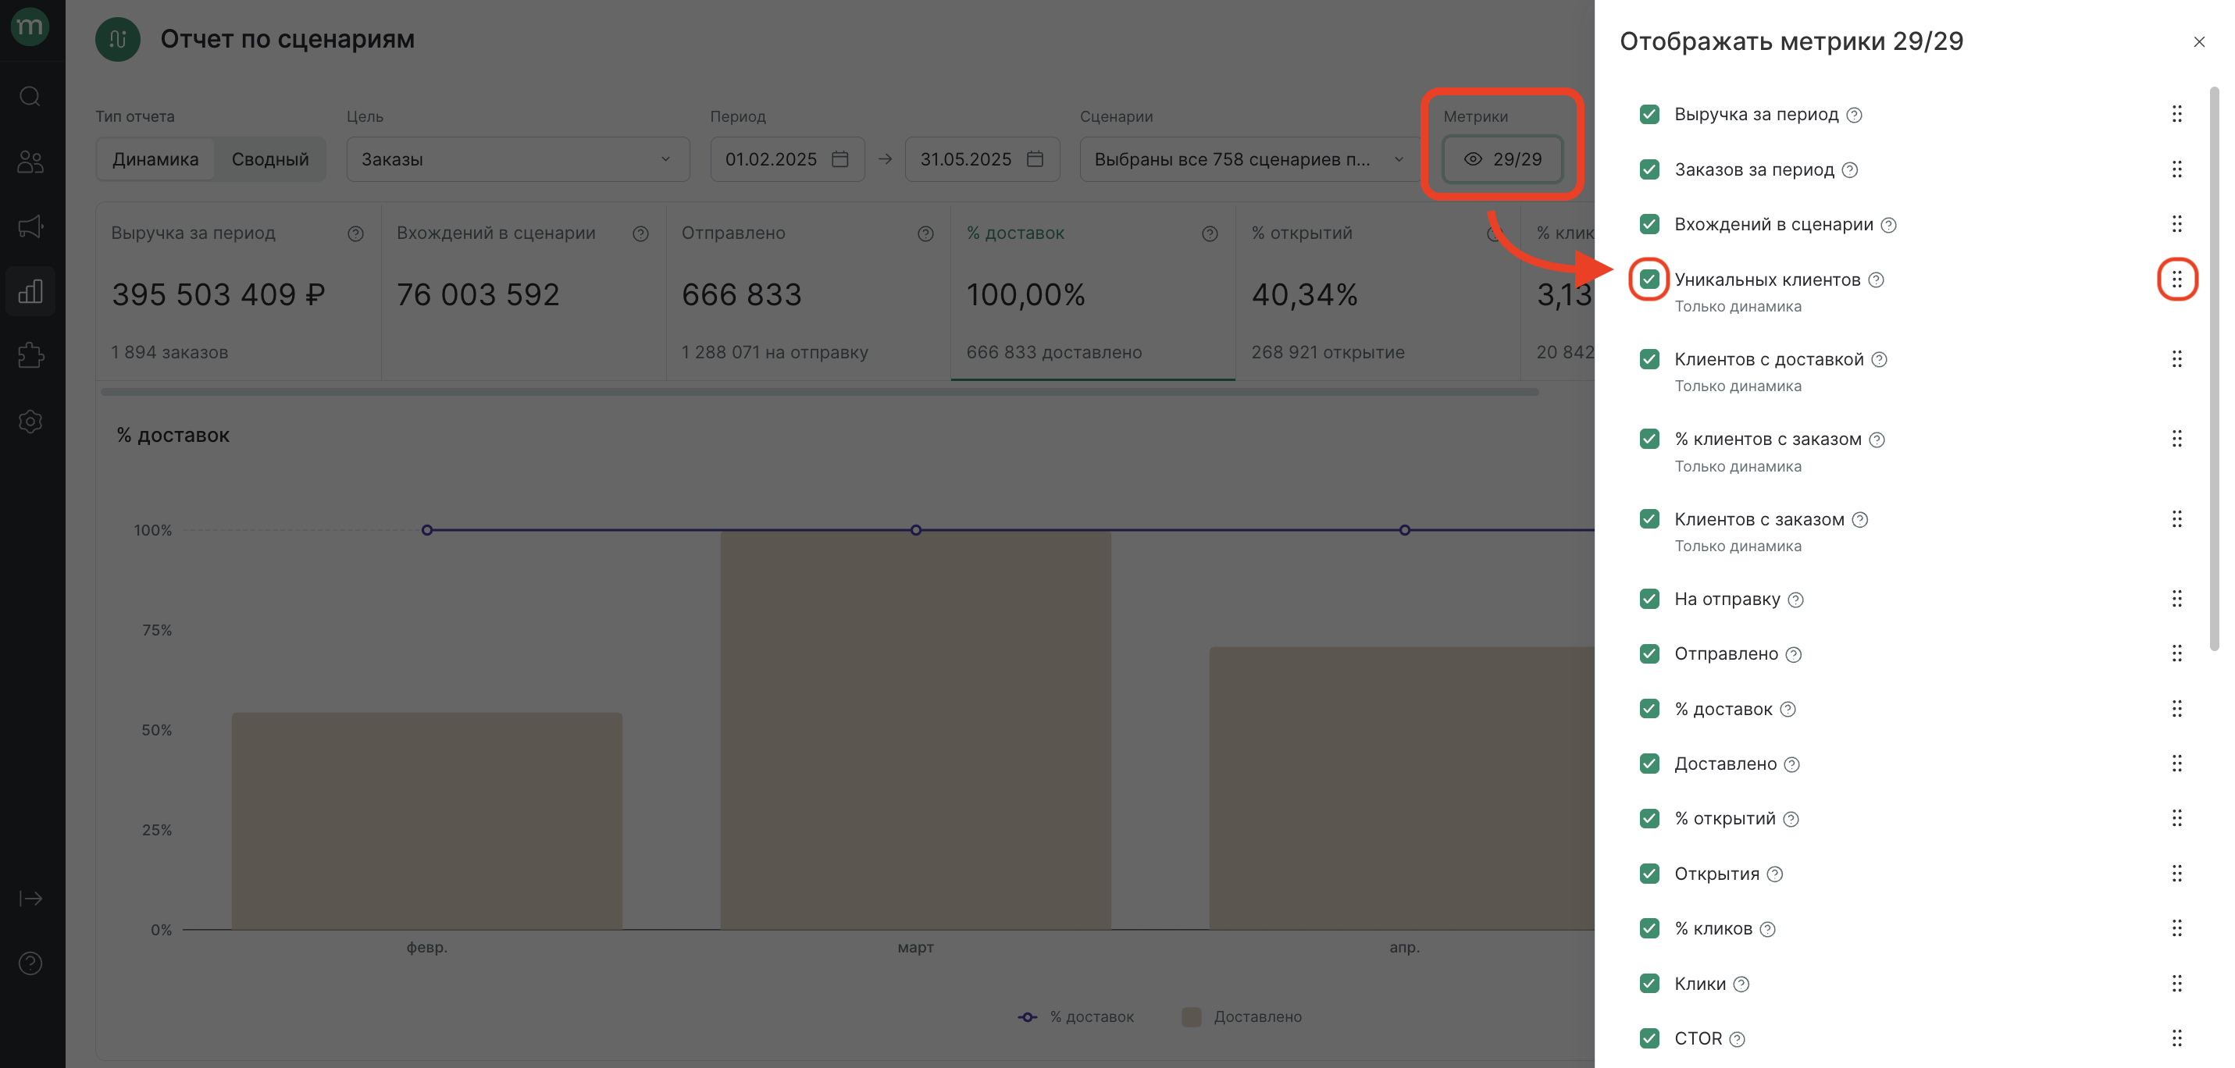Viewport: 2235px width, 1068px height.
Task: Uncheck Уникальных клиентов metric
Action: [1649, 279]
